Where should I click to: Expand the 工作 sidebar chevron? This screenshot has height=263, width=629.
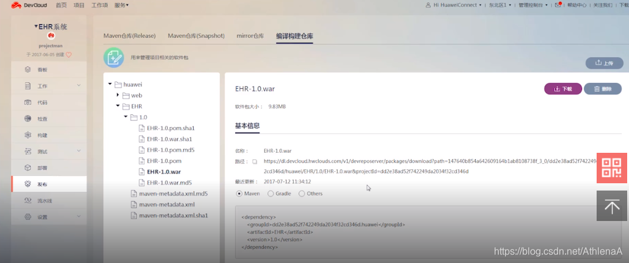click(x=79, y=85)
